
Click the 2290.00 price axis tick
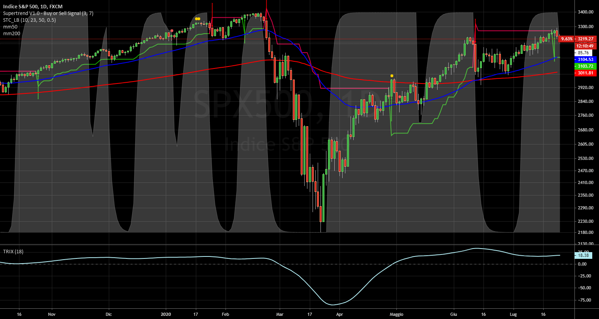click(585, 207)
